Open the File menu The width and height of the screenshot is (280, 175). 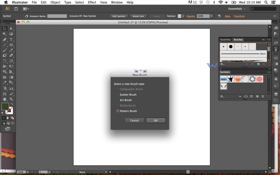34,2
